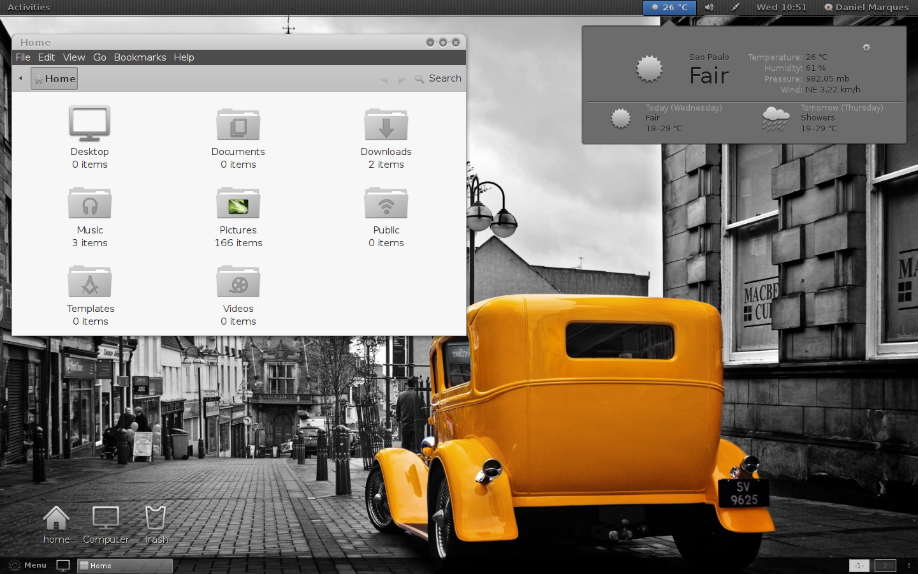Click the Trash desktop icon
This screenshot has height=574, width=918.
[156, 518]
